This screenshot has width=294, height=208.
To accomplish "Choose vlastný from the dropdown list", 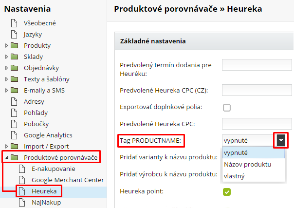I will pyautogui.click(x=235, y=176).
